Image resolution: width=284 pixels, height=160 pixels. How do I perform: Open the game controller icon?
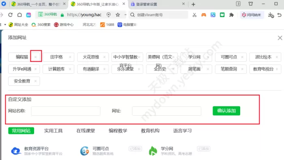point(204,15)
